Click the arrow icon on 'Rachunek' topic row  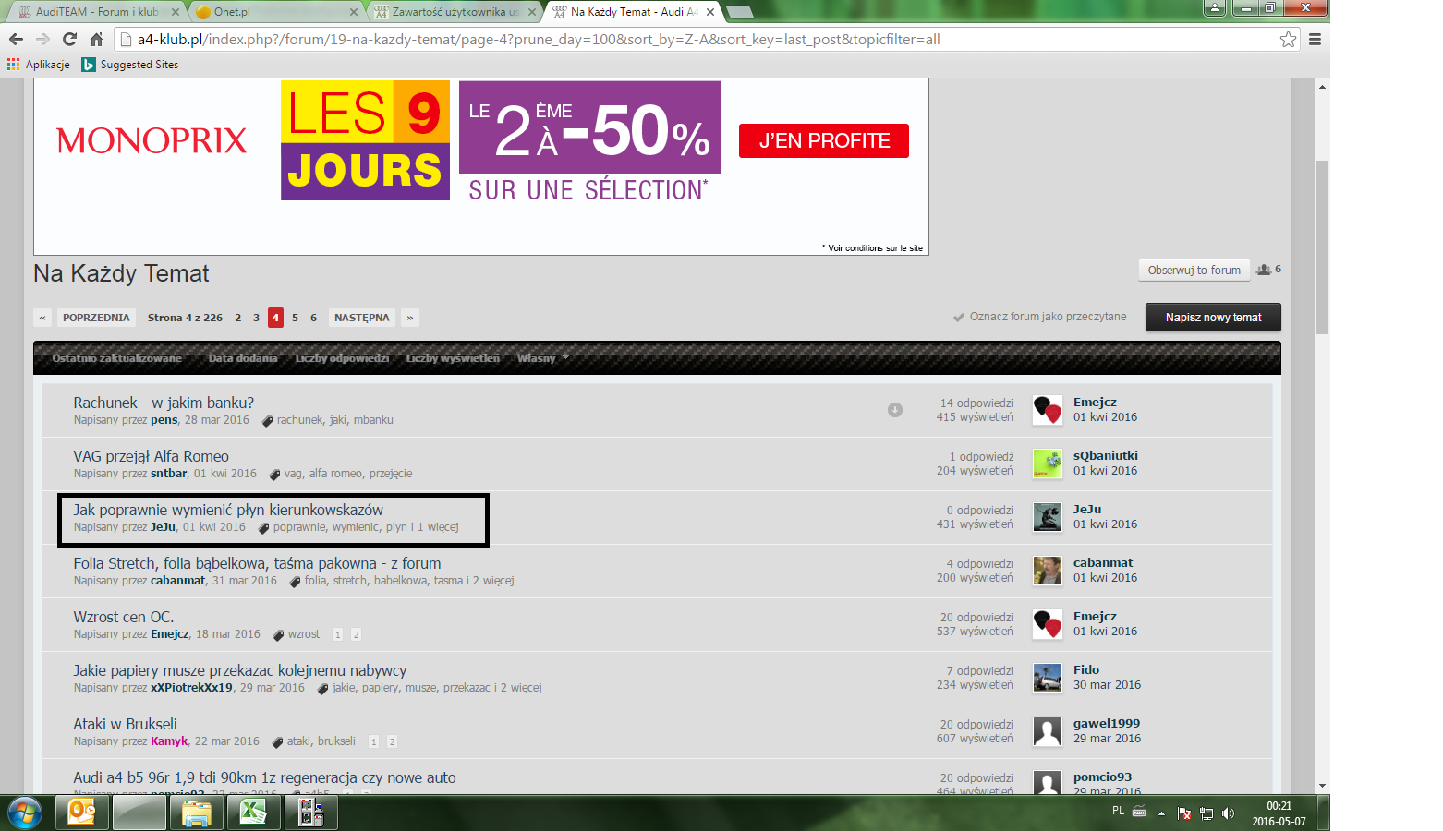pos(894,410)
